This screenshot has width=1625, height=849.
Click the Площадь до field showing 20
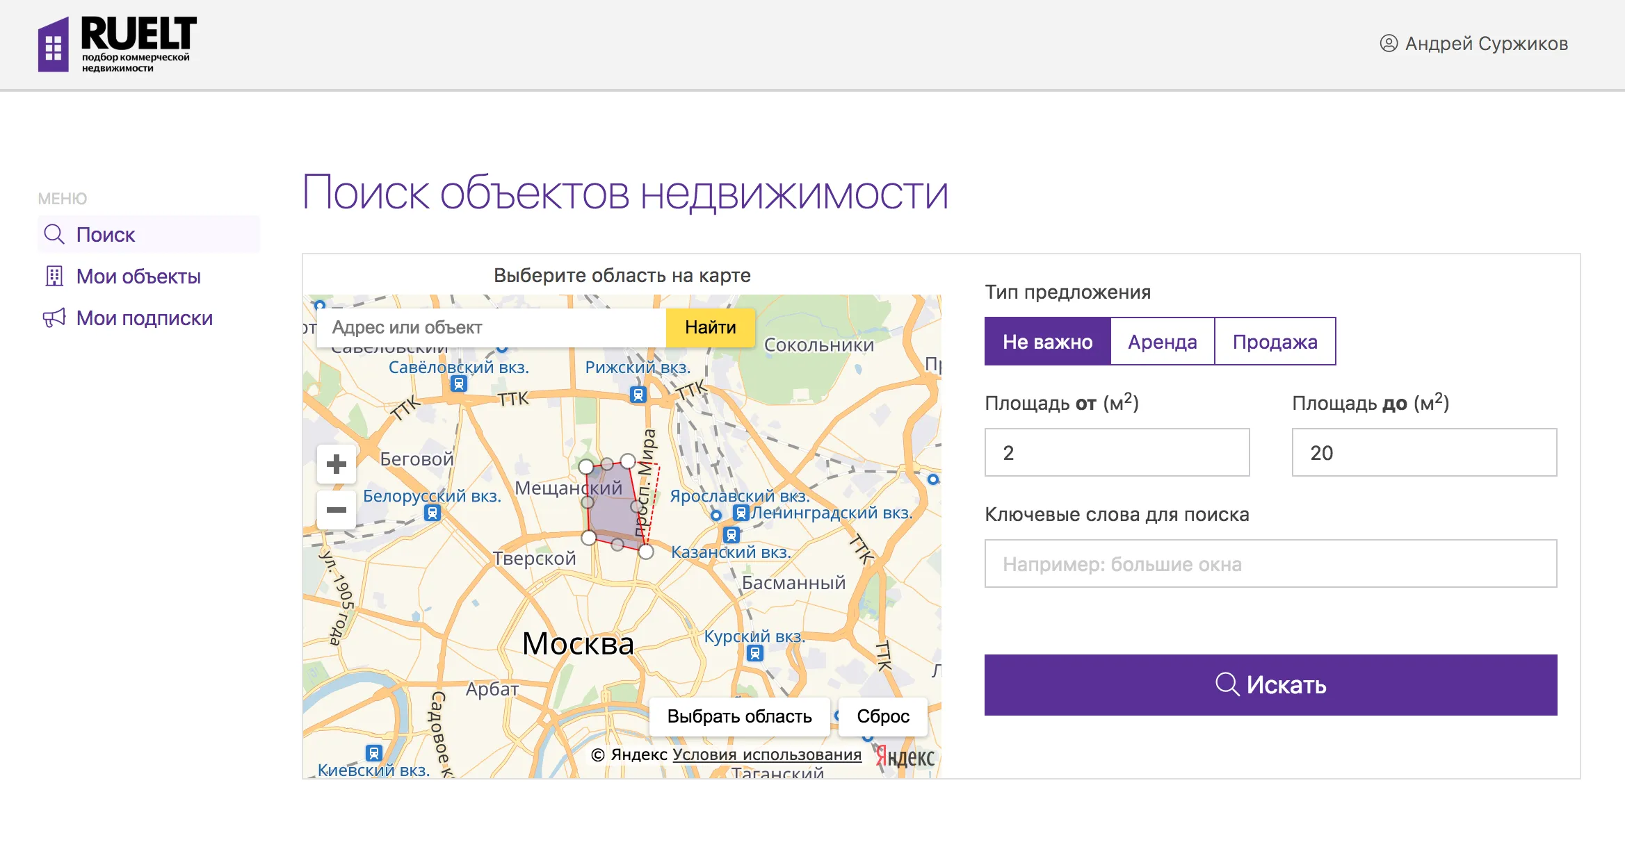(1423, 452)
